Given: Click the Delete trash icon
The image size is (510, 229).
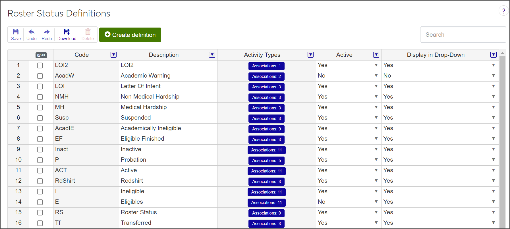Looking at the screenshot, I should click(88, 32).
